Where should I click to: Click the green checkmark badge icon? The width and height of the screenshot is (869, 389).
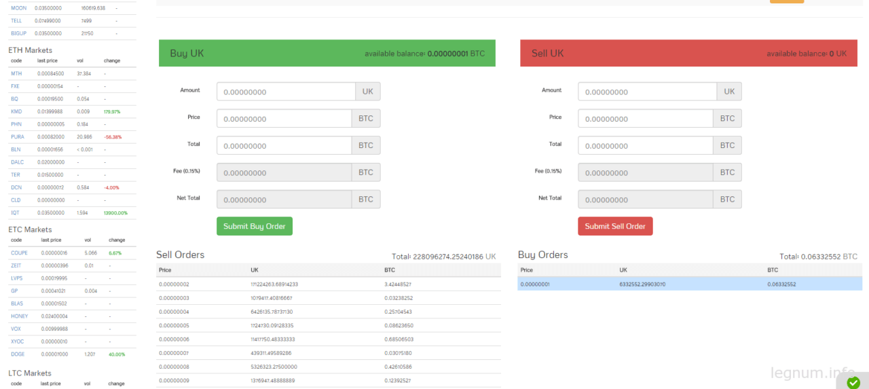[x=853, y=382]
